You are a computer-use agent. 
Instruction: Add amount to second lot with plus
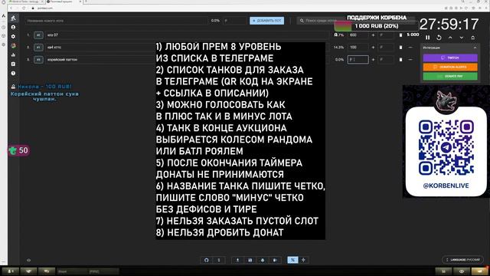[373, 48]
